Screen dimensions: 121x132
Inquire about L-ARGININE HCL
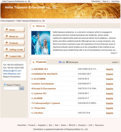110,69
